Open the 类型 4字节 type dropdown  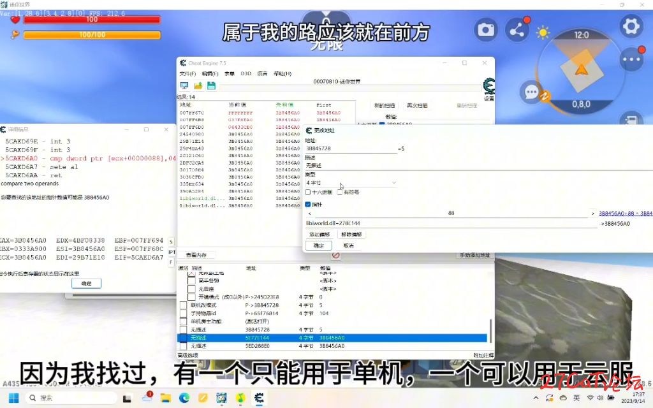[x=351, y=183]
